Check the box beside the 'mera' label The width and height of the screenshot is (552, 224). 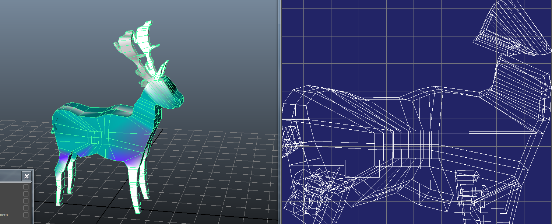coord(26,215)
